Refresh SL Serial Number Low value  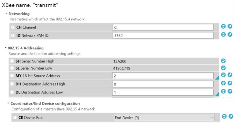(x=223, y=68)
